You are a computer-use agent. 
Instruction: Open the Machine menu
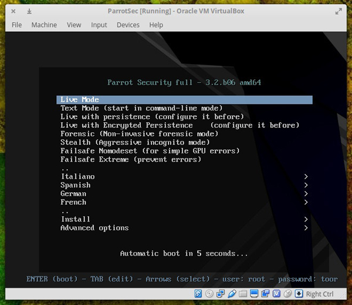(44, 25)
